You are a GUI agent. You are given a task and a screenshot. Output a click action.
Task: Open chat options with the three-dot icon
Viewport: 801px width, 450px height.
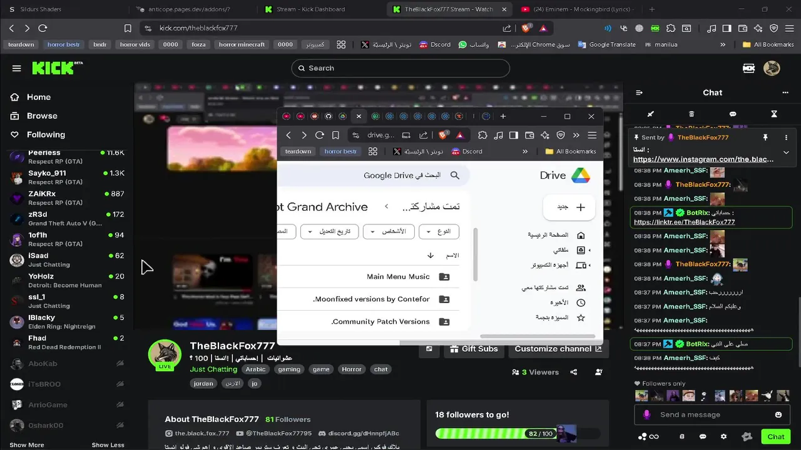click(785, 92)
